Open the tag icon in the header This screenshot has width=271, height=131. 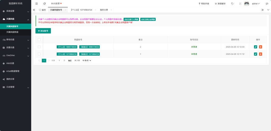point(232,4)
